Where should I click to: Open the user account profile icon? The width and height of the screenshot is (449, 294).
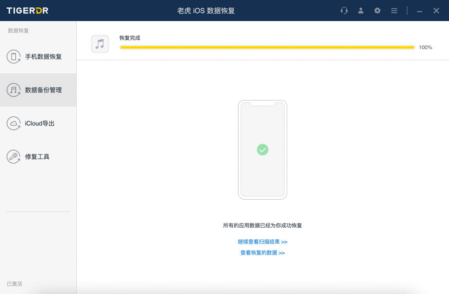pyautogui.click(x=361, y=11)
